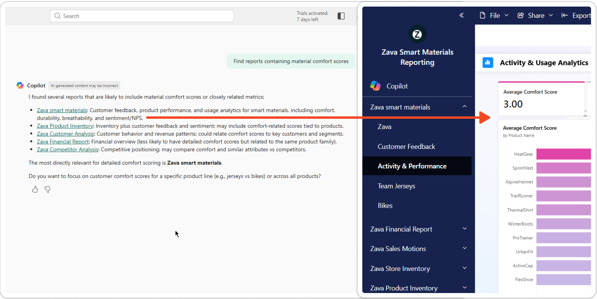
Task: Click the TrailRunner bar in chart
Action: coord(564,196)
